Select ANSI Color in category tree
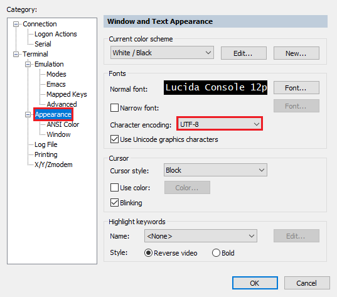Image resolution: width=337 pixels, height=297 pixels. tap(63, 124)
